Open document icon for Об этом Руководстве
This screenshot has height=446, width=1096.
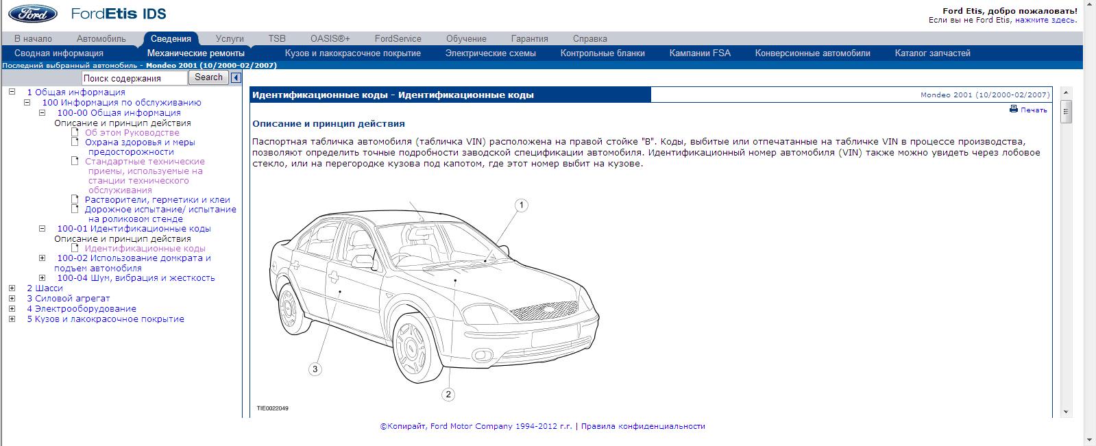(x=75, y=132)
